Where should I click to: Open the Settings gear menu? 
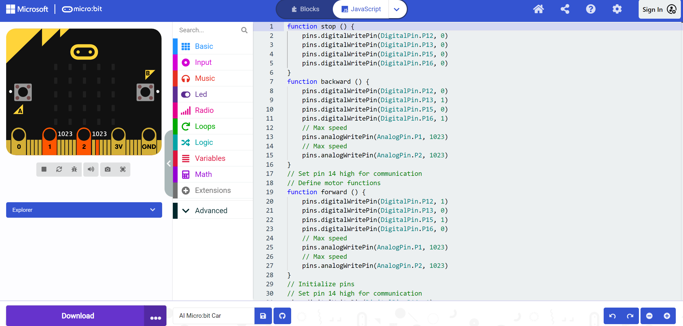point(617,9)
